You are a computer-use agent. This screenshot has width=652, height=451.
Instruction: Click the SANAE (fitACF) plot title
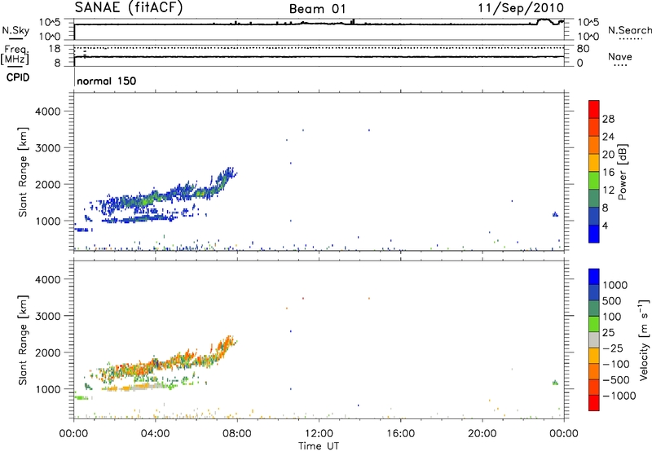click(x=129, y=7)
